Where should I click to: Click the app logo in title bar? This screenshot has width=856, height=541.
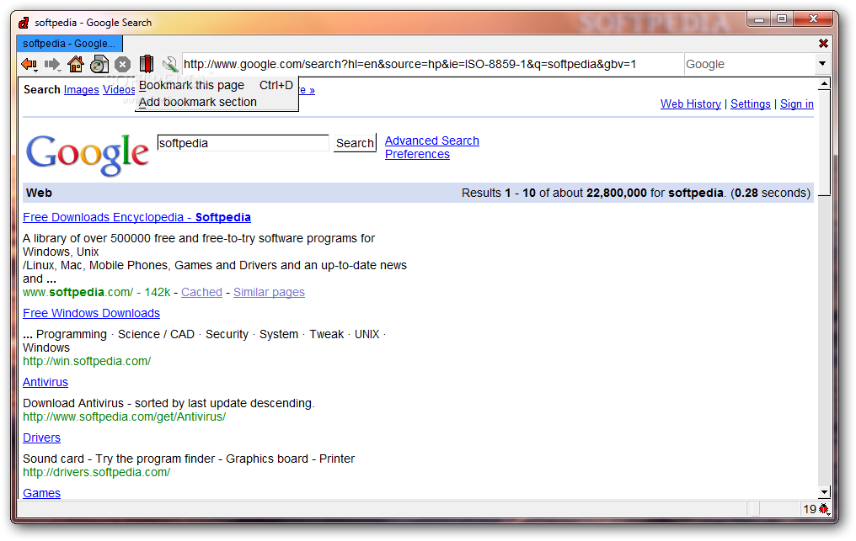[x=24, y=23]
